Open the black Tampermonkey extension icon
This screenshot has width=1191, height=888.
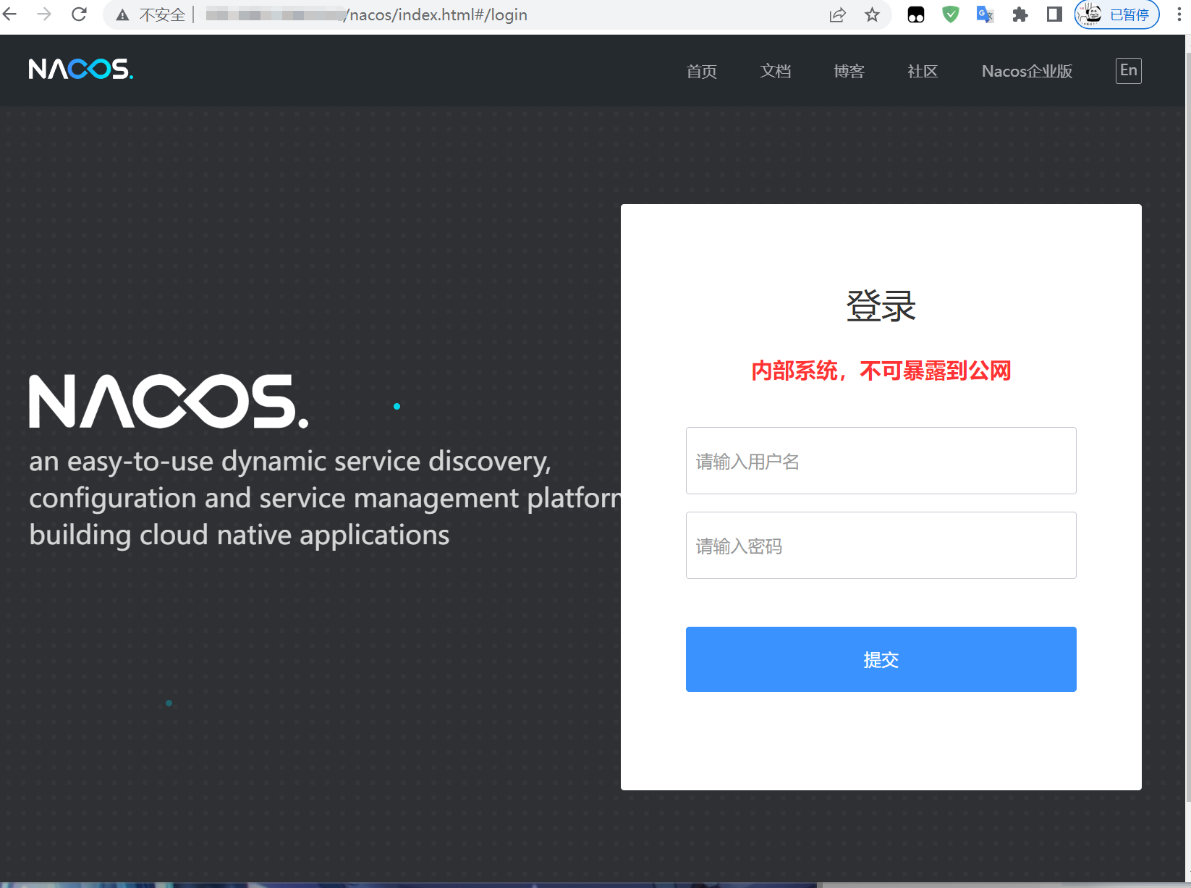(916, 14)
